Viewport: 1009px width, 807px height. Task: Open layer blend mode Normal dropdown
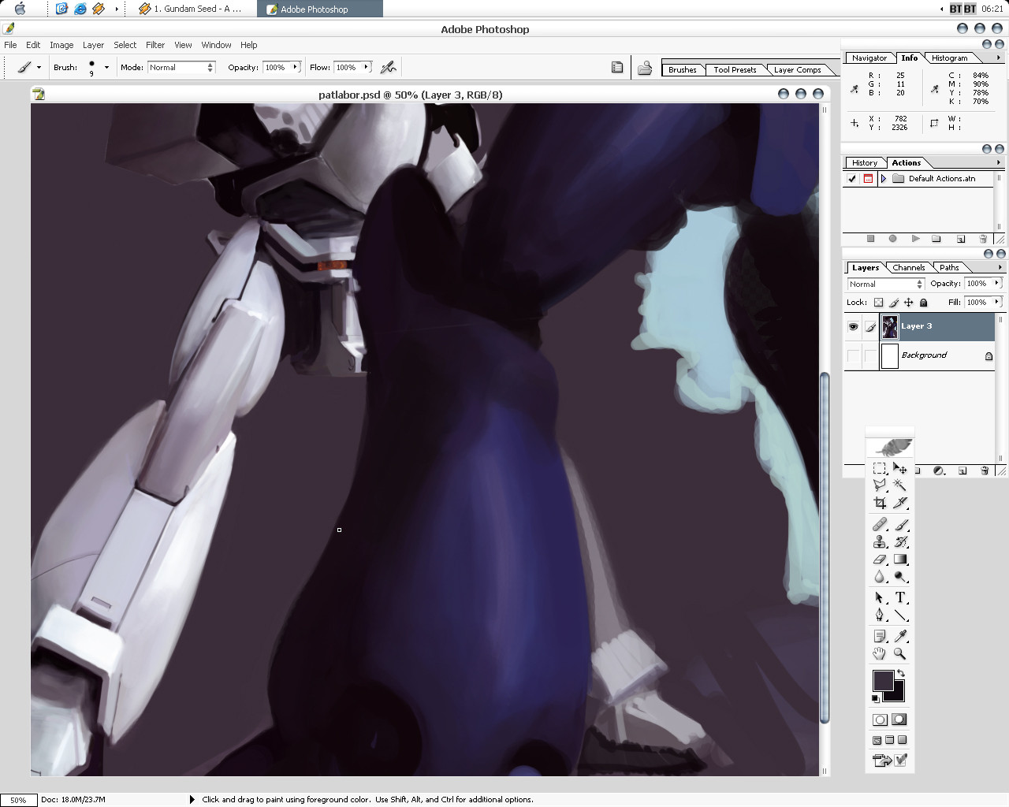(885, 284)
